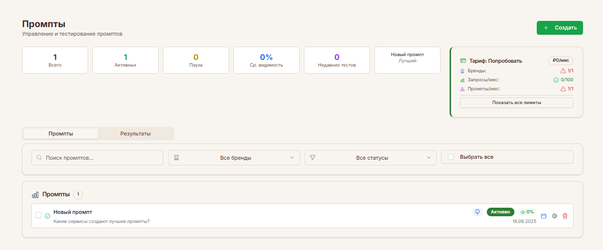Viewport: 603px width, 250px height.
Task: Click the card icon next to Тариф
Action: [463, 61]
